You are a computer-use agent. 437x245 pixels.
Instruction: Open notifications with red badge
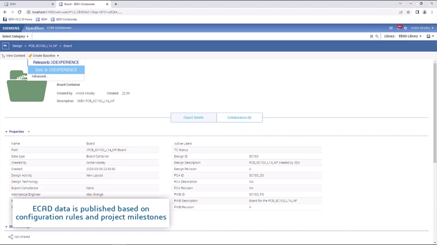399,28
